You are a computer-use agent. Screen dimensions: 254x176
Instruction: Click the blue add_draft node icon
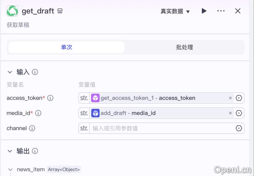pos(95,113)
